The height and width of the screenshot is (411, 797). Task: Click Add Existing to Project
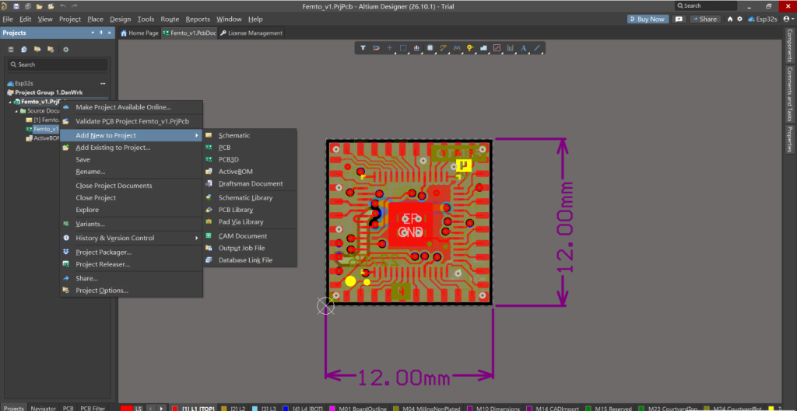coord(131,148)
